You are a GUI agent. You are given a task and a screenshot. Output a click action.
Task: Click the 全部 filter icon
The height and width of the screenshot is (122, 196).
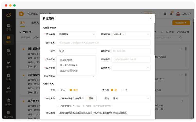tap(21, 32)
